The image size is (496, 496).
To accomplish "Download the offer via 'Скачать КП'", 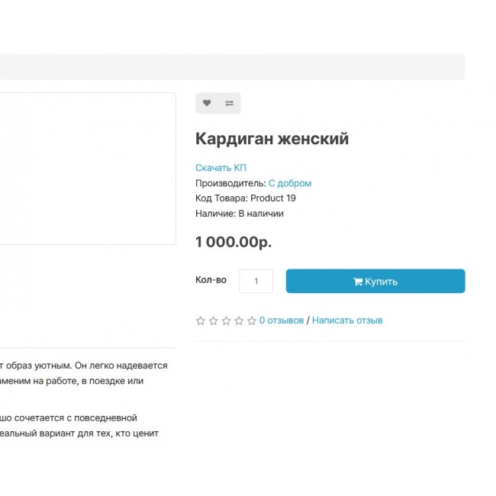I will point(221,168).
